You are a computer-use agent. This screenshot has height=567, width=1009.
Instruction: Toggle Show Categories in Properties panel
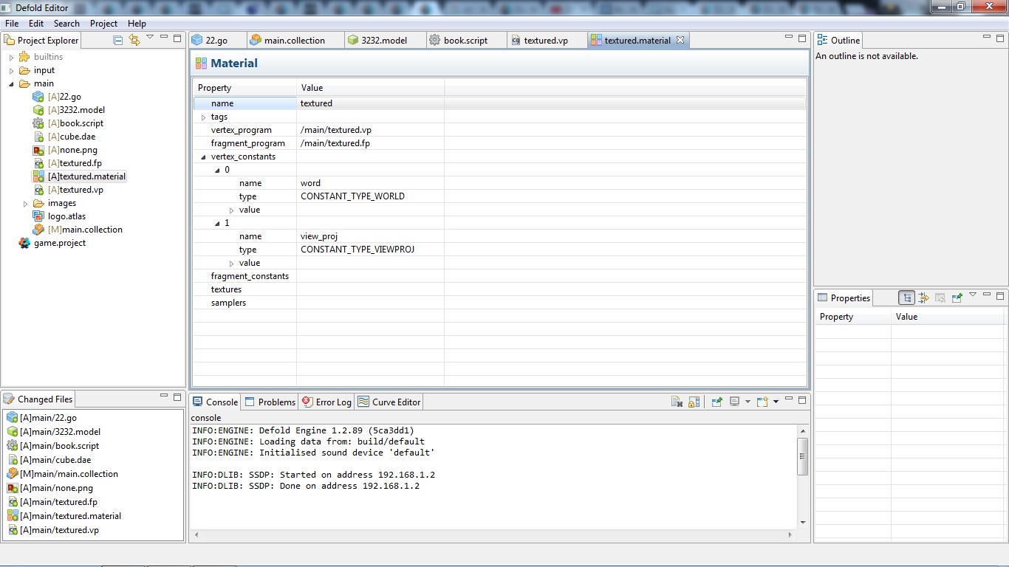pyautogui.click(x=906, y=298)
